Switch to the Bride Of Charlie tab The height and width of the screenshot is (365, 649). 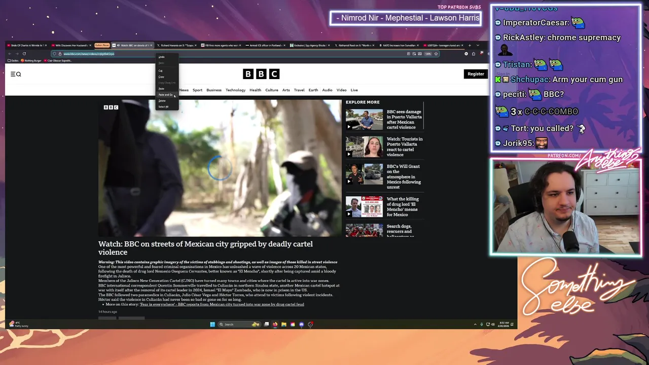(x=27, y=45)
